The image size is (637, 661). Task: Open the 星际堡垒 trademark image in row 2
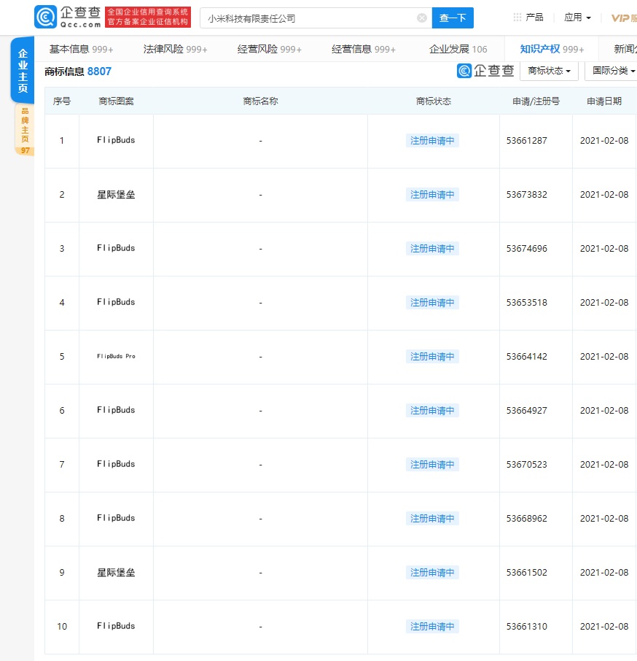tap(116, 195)
